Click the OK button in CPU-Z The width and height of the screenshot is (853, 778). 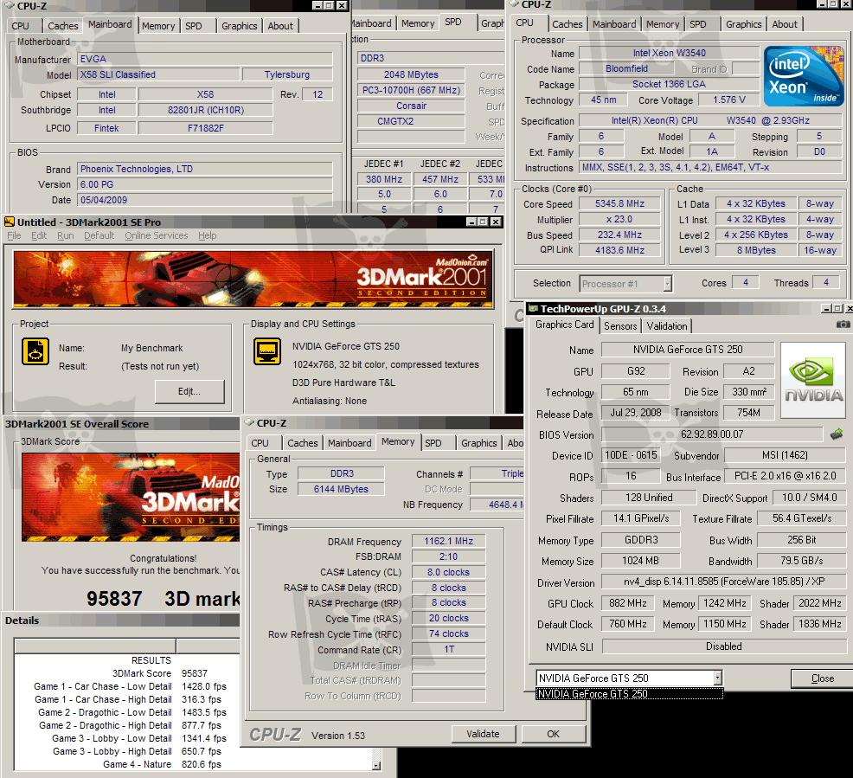pyautogui.click(x=553, y=734)
